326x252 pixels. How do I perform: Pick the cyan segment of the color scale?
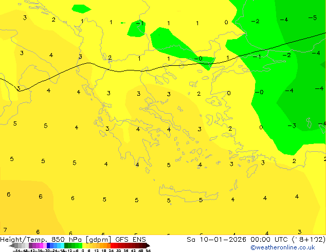(x=62, y=246)
